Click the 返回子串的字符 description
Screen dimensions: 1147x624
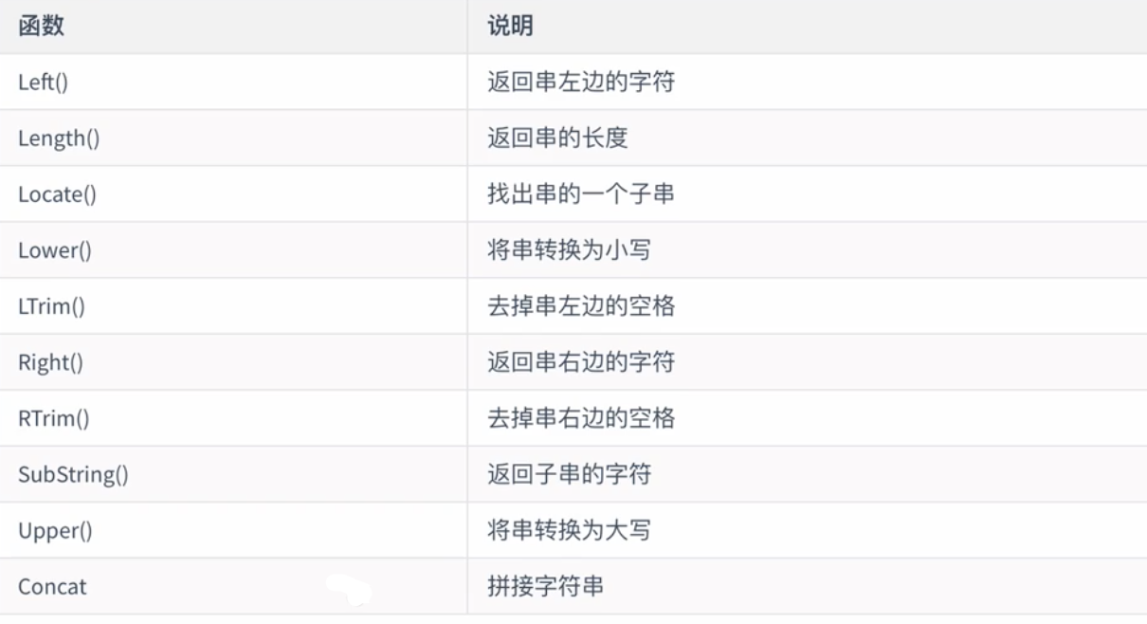tap(569, 474)
